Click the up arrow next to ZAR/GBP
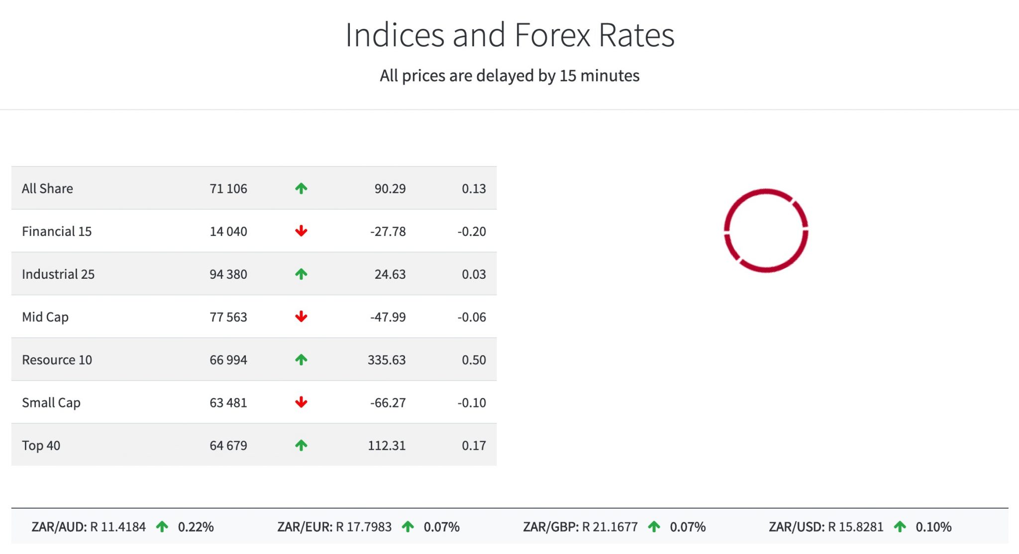 [654, 527]
